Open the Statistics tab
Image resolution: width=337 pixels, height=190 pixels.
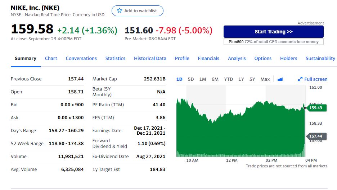(x=115, y=59)
